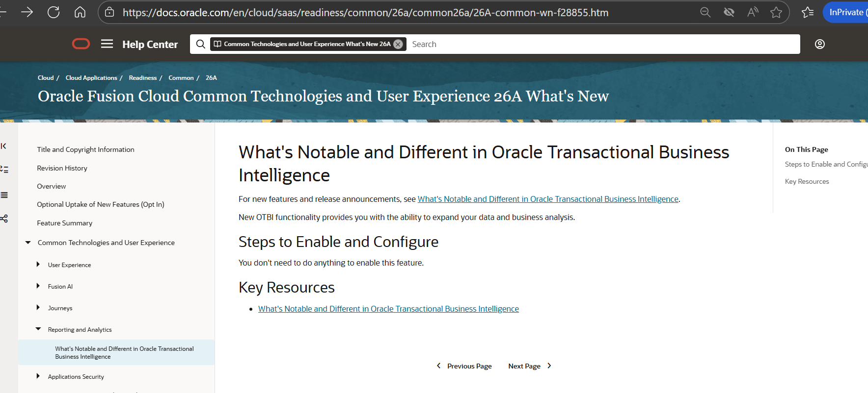Click the share icon in sidebar
This screenshot has height=393, width=868.
click(4, 219)
